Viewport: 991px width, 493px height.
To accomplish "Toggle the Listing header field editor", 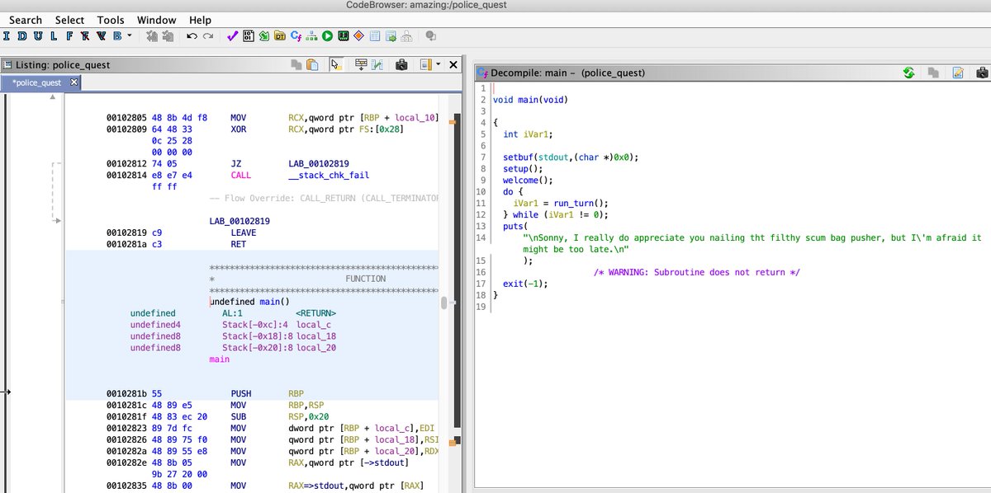I will pyautogui.click(x=361, y=64).
